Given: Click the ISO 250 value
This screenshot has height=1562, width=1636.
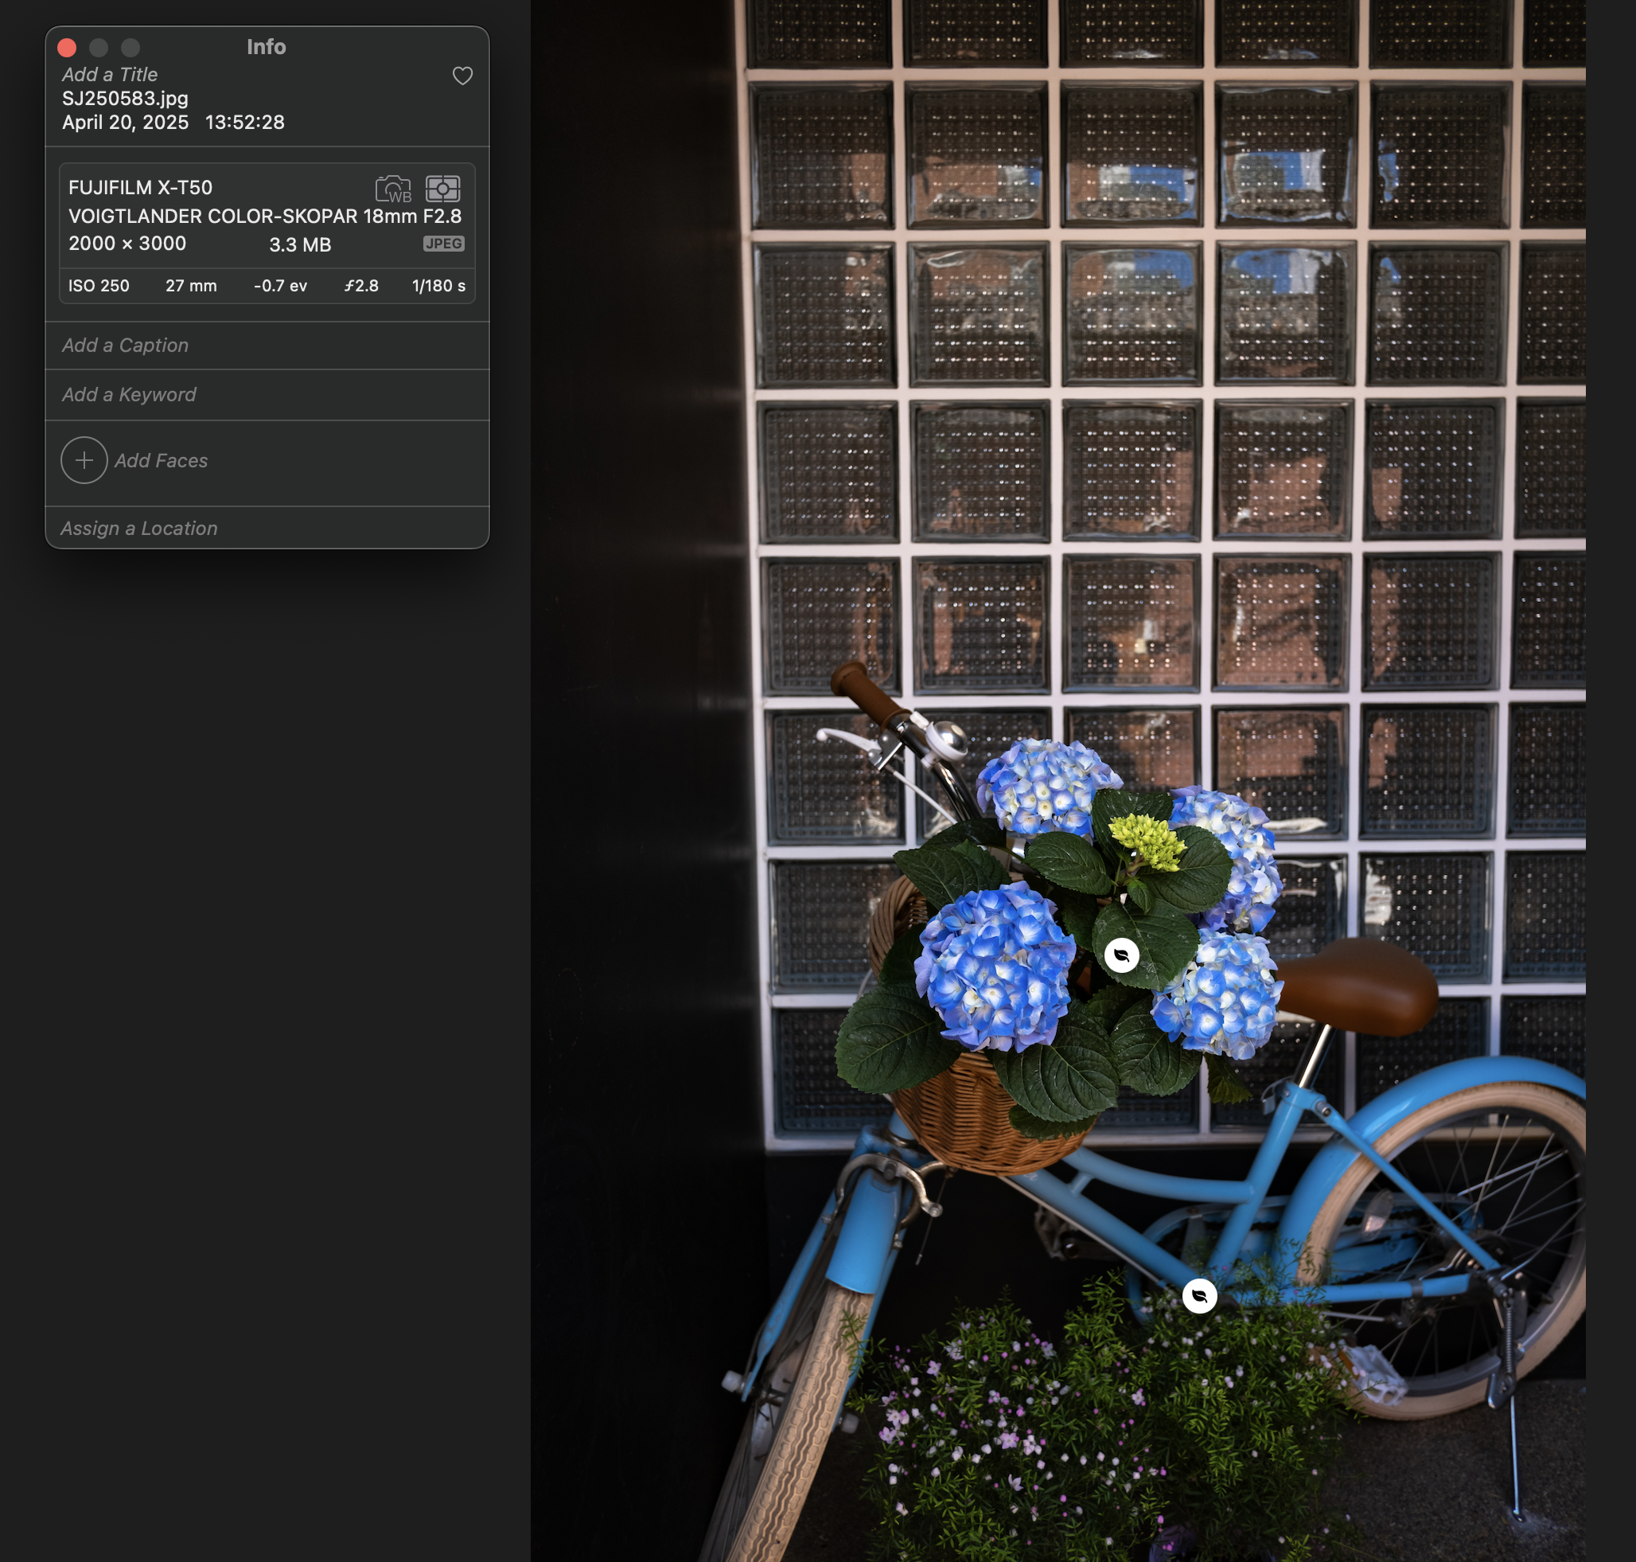Looking at the screenshot, I should [x=99, y=286].
